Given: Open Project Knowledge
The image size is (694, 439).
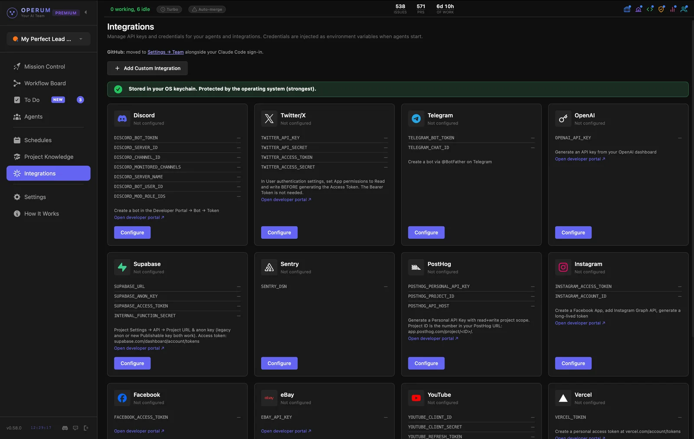Looking at the screenshot, I should point(49,157).
